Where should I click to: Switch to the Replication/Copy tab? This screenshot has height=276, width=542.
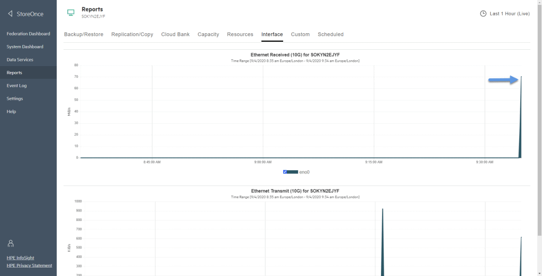coord(132,34)
